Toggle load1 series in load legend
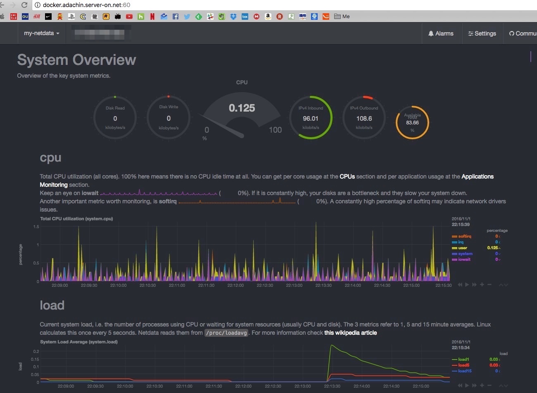The height and width of the screenshot is (393, 537). point(463,360)
